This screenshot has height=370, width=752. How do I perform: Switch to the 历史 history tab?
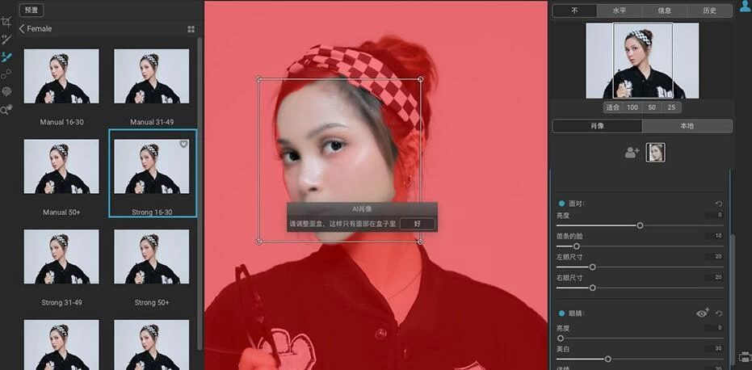pyautogui.click(x=709, y=11)
